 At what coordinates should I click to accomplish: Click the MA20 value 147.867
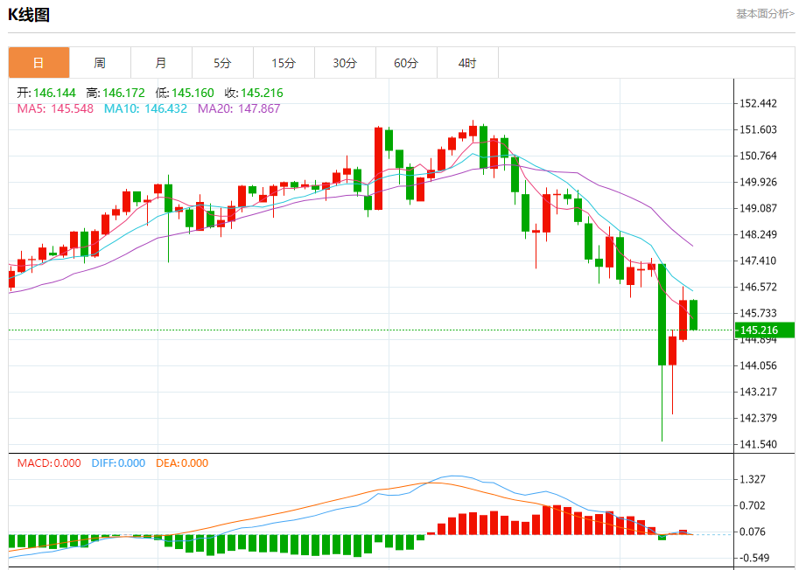(x=259, y=108)
